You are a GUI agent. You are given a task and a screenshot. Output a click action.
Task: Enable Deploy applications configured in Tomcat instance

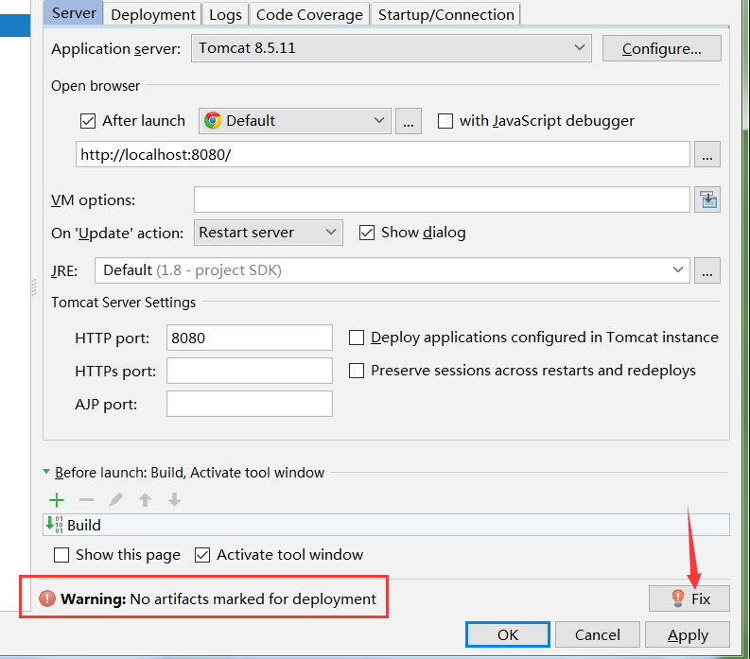357,338
